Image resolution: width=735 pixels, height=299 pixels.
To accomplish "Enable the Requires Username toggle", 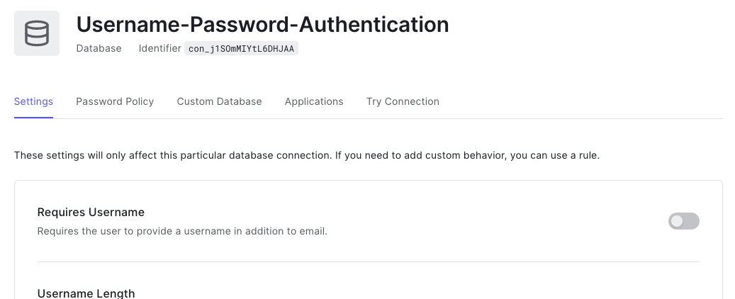I will 683,221.
